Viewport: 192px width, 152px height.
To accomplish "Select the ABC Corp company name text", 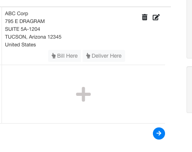I will (x=16, y=14).
